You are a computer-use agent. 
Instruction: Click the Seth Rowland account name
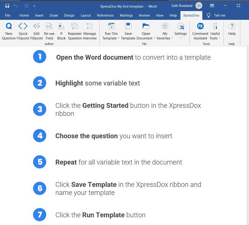click(182, 6)
